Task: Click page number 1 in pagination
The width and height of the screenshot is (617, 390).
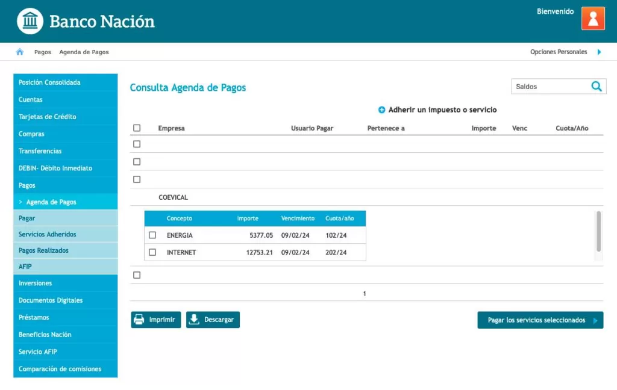Action: (x=365, y=294)
